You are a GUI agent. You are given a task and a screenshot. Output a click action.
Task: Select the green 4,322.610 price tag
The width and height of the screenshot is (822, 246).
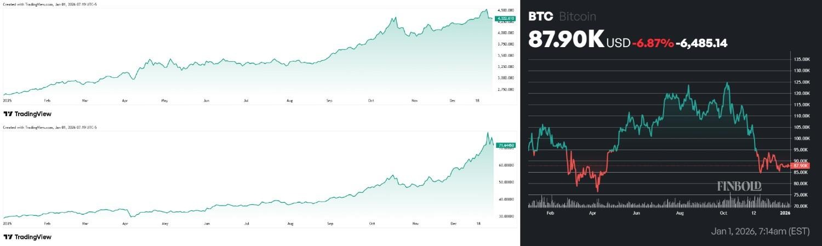click(505, 19)
